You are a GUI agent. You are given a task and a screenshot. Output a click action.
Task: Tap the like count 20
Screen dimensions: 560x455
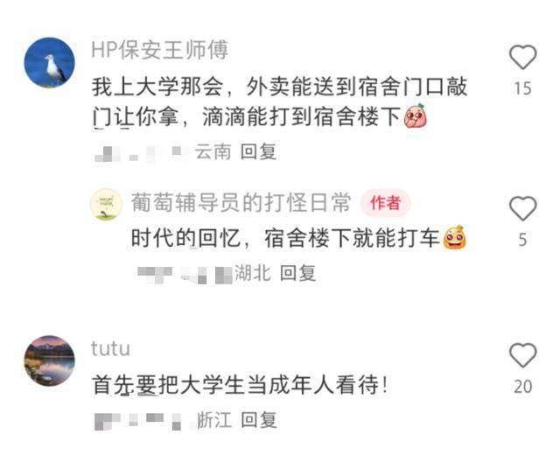[x=523, y=387]
